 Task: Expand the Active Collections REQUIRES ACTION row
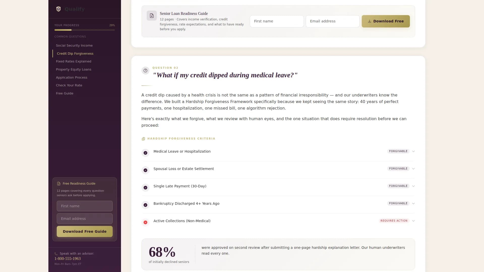tap(413, 221)
